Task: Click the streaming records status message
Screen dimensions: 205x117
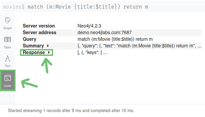Action: coord(71,111)
